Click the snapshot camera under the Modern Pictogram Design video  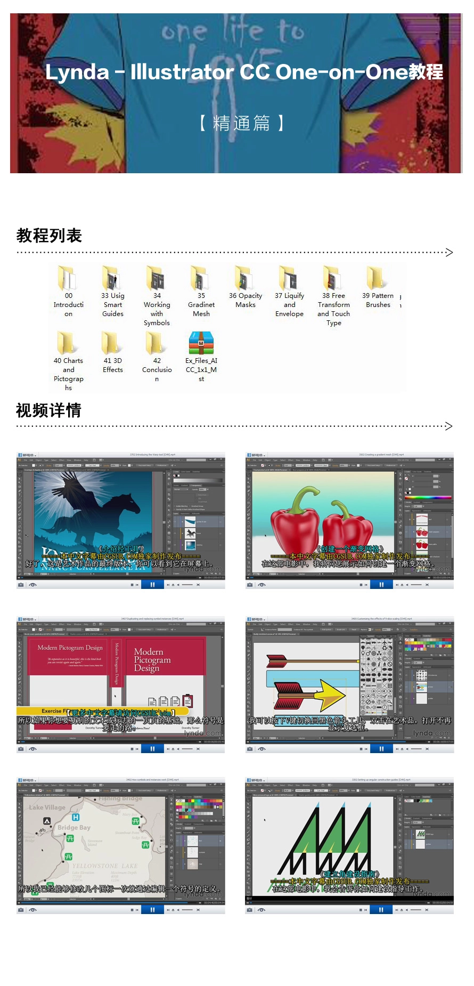pyautogui.click(x=21, y=749)
